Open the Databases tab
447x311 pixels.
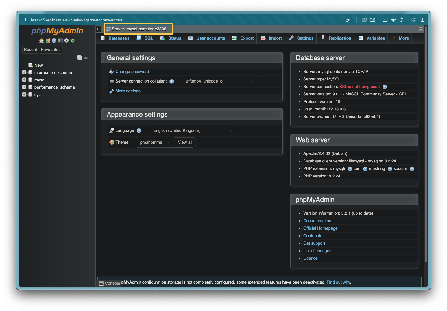115,38
